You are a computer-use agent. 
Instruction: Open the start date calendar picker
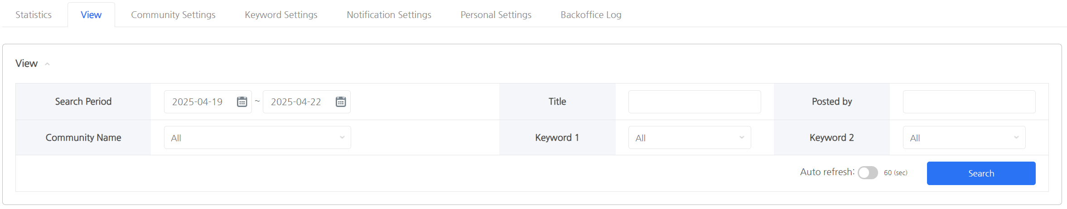[242, 102]
